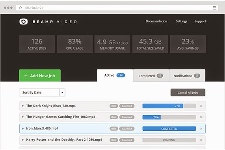The height and width of the screenshot is (150, 225).
Task: Click Best tag on Dark Knight row
Action: 114,106
